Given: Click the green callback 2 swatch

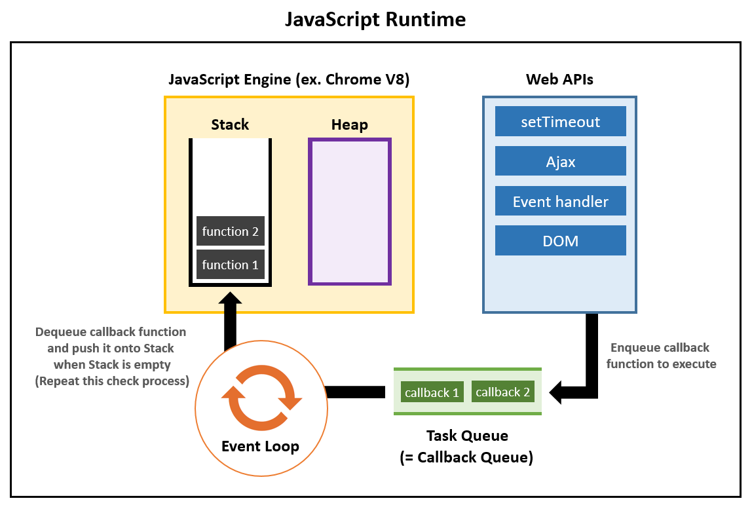Looking at the screenshot, I should [x=503, y=391].
